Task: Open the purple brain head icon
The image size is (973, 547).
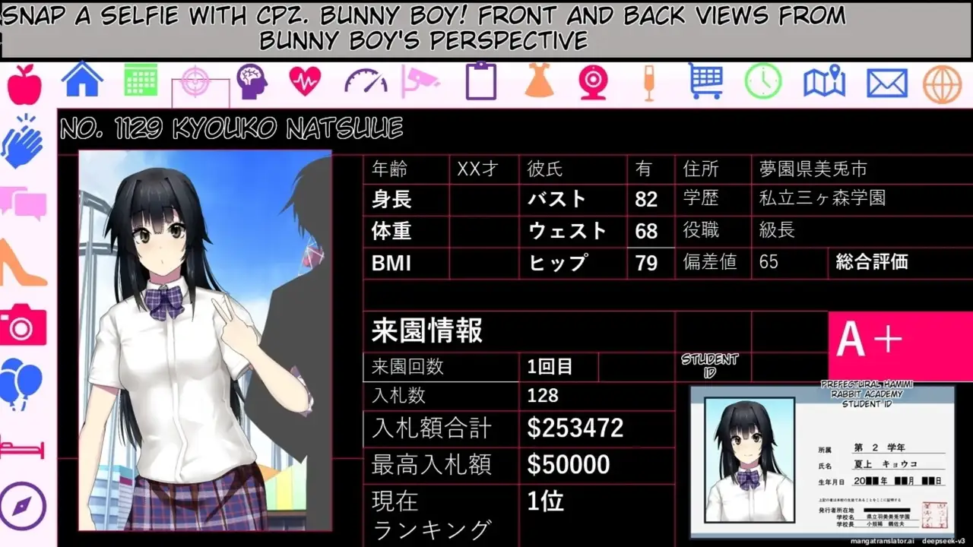Action: coord(252,81)
